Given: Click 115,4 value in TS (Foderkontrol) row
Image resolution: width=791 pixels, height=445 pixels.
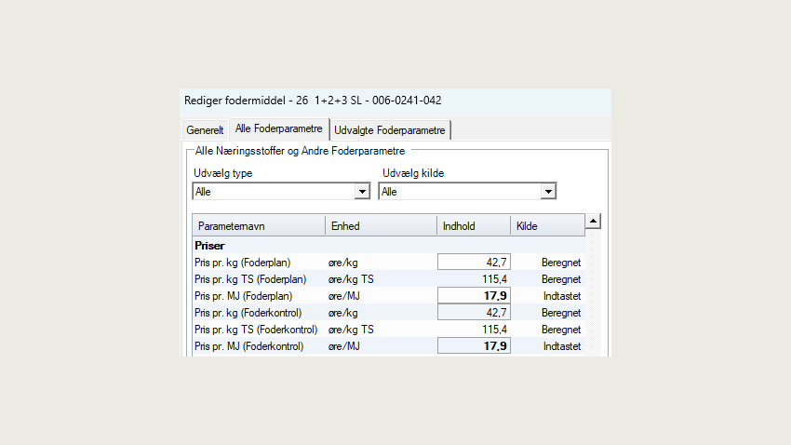Looking at the screenshot, I should point(494,330).
